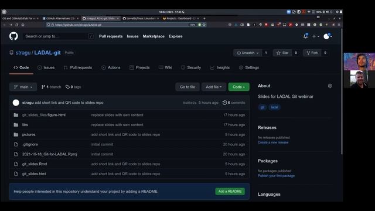This screenshot has height=211, width=375.
Task: Click the libs folder icon
Action: click(x=16, y=125)
